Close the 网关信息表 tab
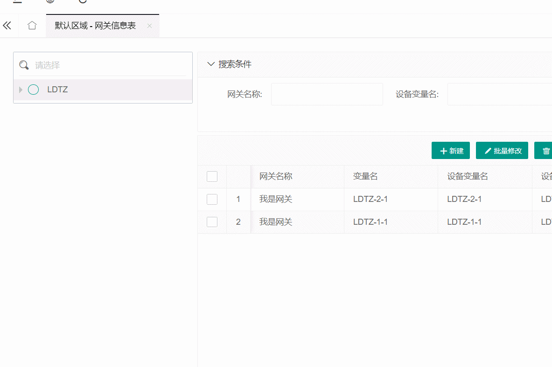The image size is (552, 367). click(x=149, y=26)
